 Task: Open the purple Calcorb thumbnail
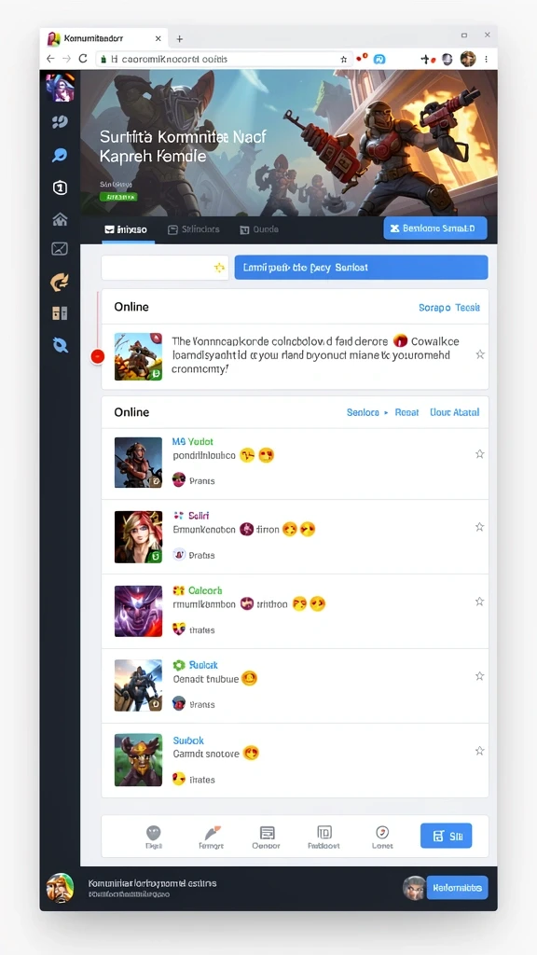(138, 611)
